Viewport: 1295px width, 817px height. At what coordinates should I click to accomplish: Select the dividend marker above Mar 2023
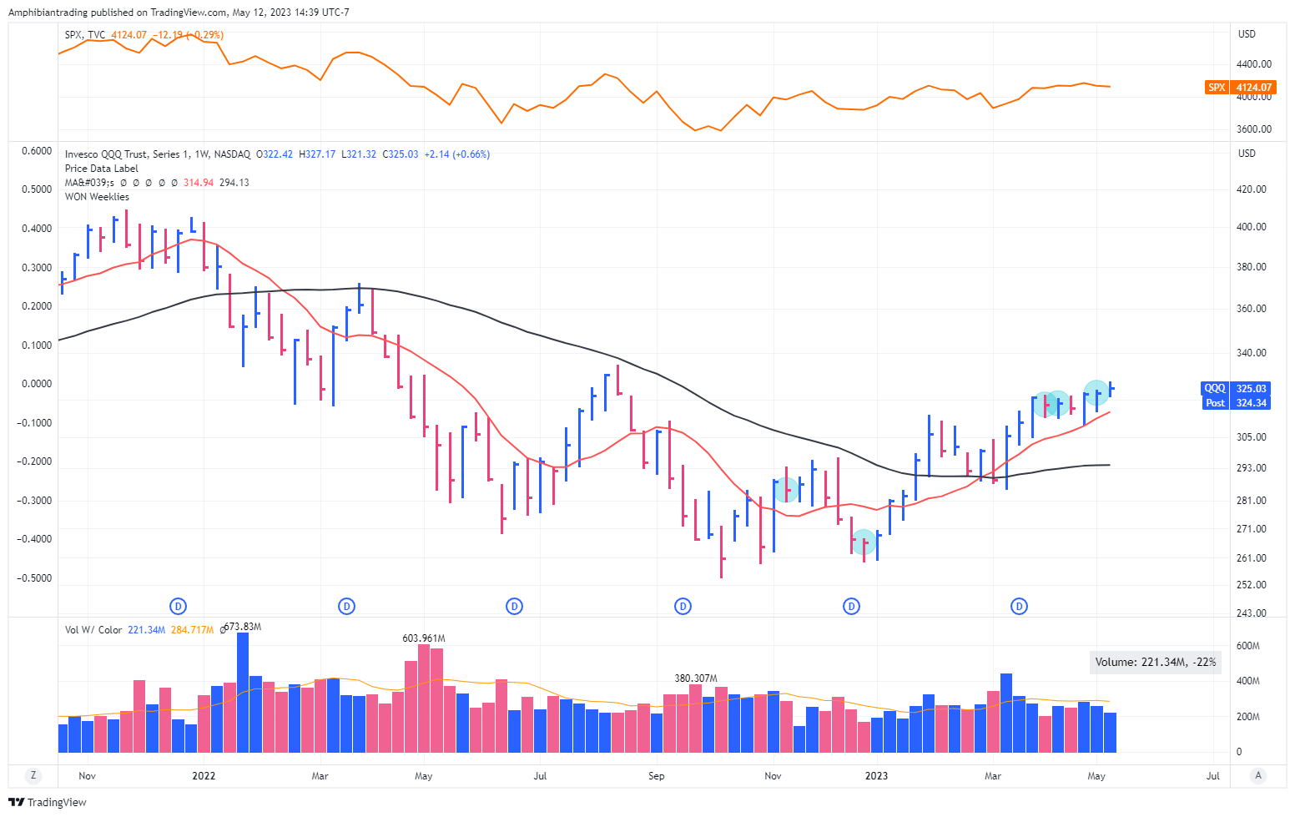pyautogui.click(x=1019, y=606)
